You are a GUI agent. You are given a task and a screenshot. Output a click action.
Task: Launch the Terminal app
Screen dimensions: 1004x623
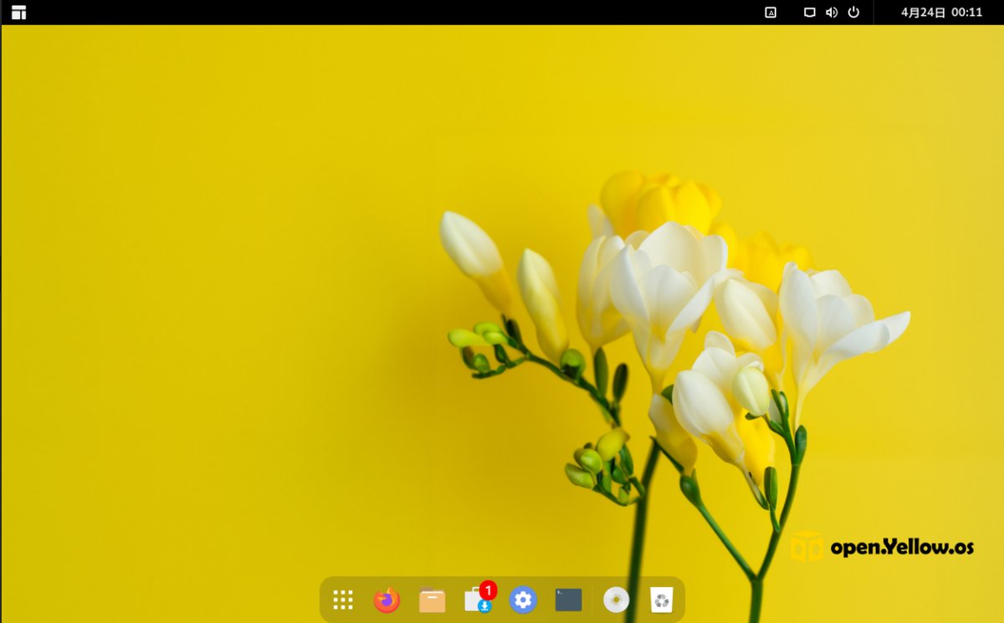[x=567, y=599]
